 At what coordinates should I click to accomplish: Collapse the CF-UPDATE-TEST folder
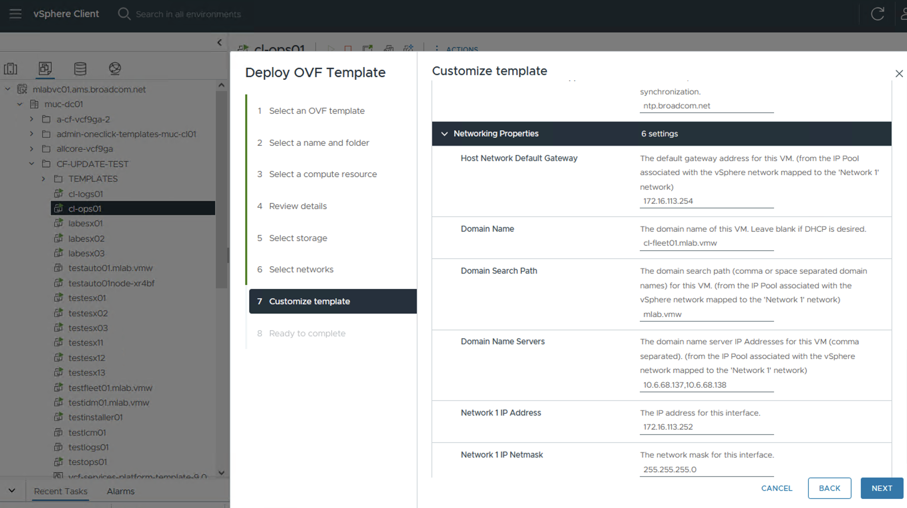[x=32, y=164]
